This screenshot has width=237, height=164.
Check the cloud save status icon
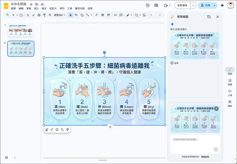click(x=42, y=4)
